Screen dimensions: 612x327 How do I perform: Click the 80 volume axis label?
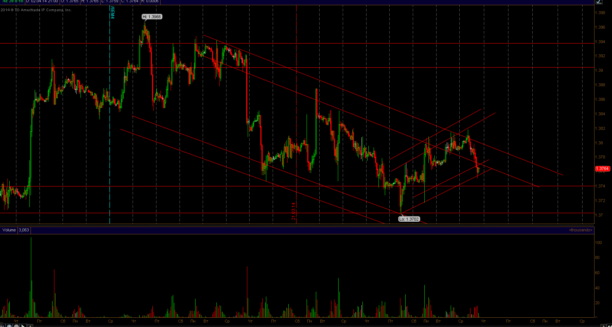[x=597, y=257]
